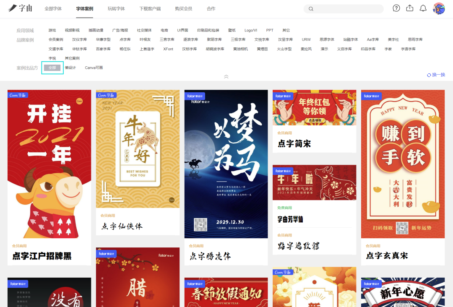Click Canva可画 badge on 开挂2021 poster
Image resolution: width=453 pixels, height=307 pixels.
[x=17, y=95]
